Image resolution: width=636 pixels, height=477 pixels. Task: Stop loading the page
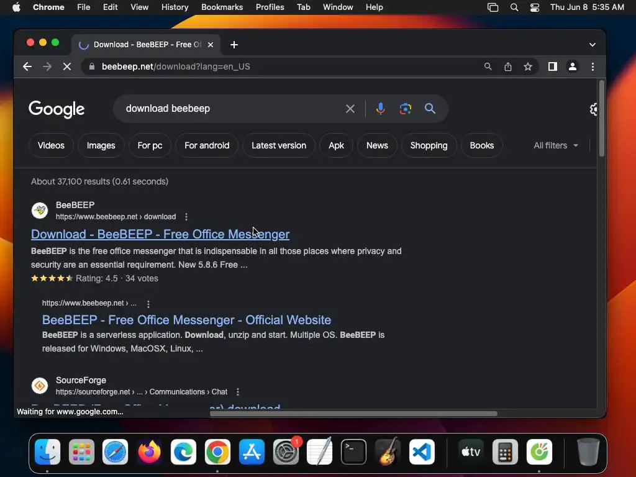[x=67, y=66]
